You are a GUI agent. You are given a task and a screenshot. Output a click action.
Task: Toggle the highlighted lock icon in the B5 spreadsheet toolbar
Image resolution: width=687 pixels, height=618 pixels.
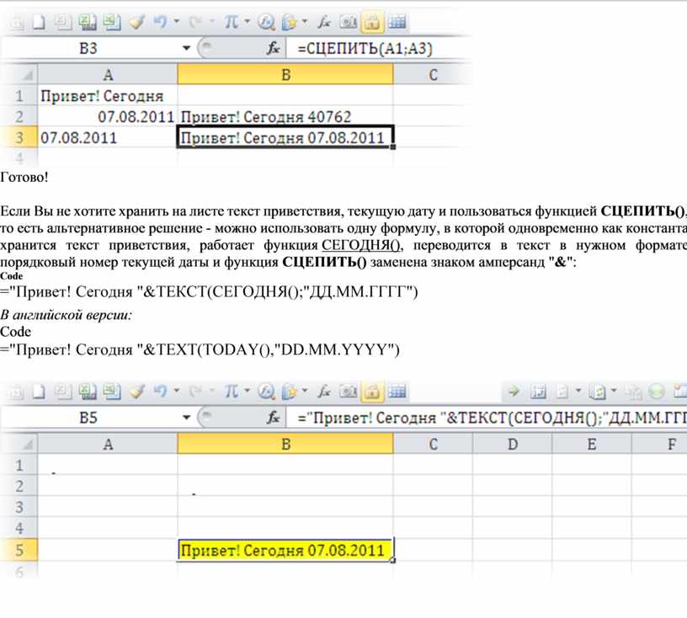372,392
